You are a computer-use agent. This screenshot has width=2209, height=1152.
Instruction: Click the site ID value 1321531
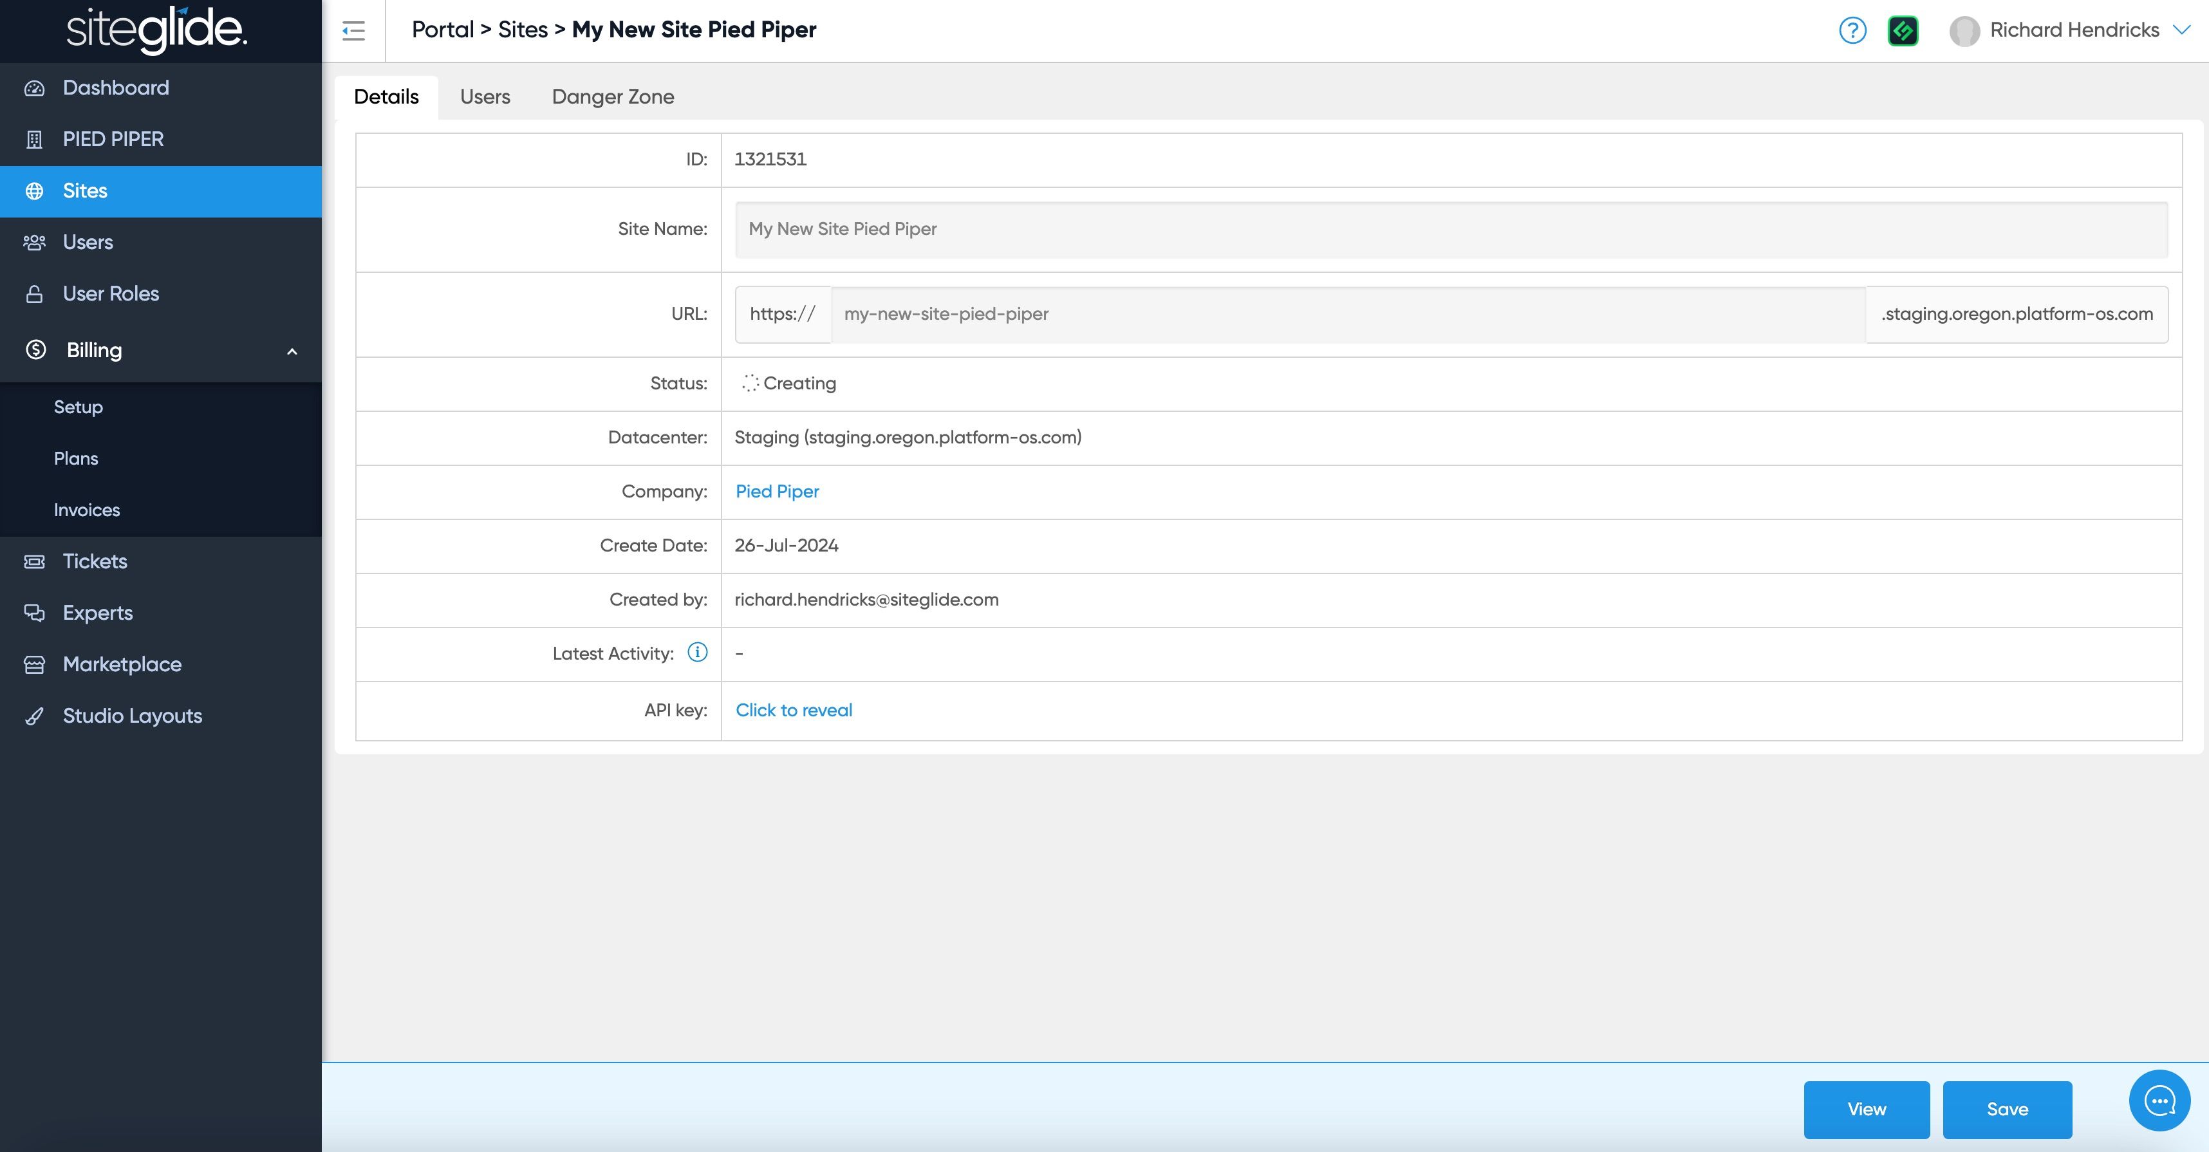point(770,160)
